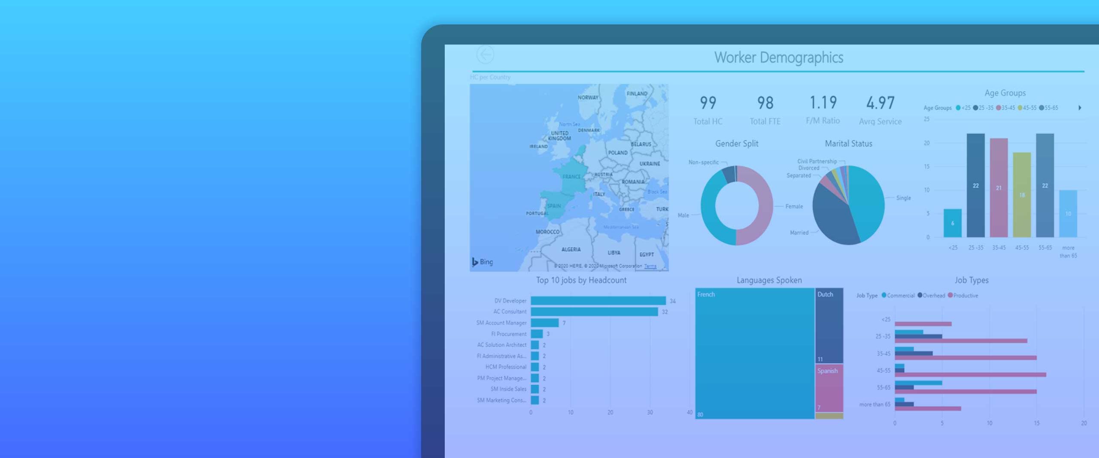Screen dimensions: 1099x458
Task: Click France on the HC per Country map
Action: [x=571, y=177]
